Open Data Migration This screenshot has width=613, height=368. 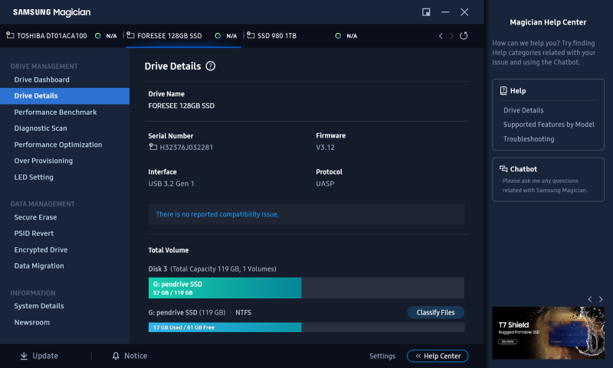click(39, 265)
